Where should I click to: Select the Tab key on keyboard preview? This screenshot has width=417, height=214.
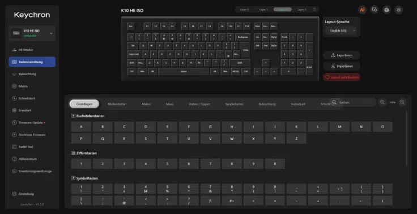(x=133, y=46)
